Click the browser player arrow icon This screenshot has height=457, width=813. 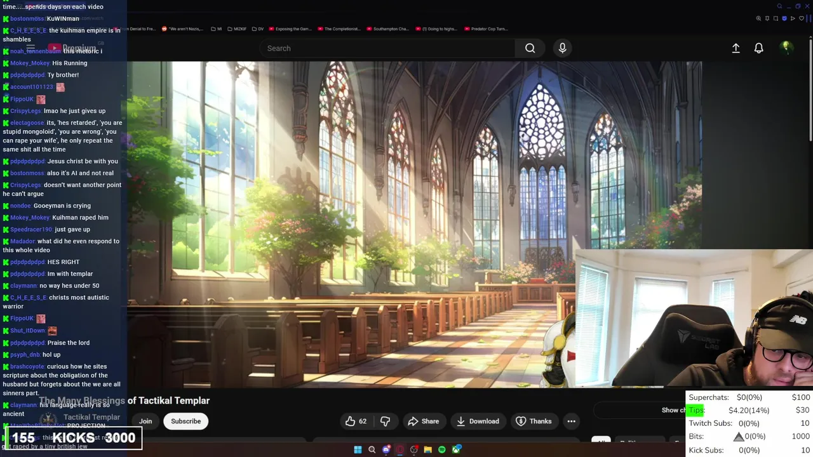coord(793,18)
